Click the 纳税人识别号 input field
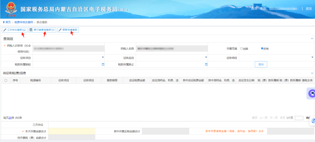Screen dimensions: 315x142 point(69,48)
